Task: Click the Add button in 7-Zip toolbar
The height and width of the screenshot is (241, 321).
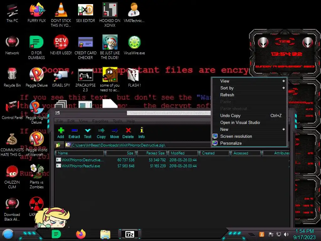Action: coord(61,133)
